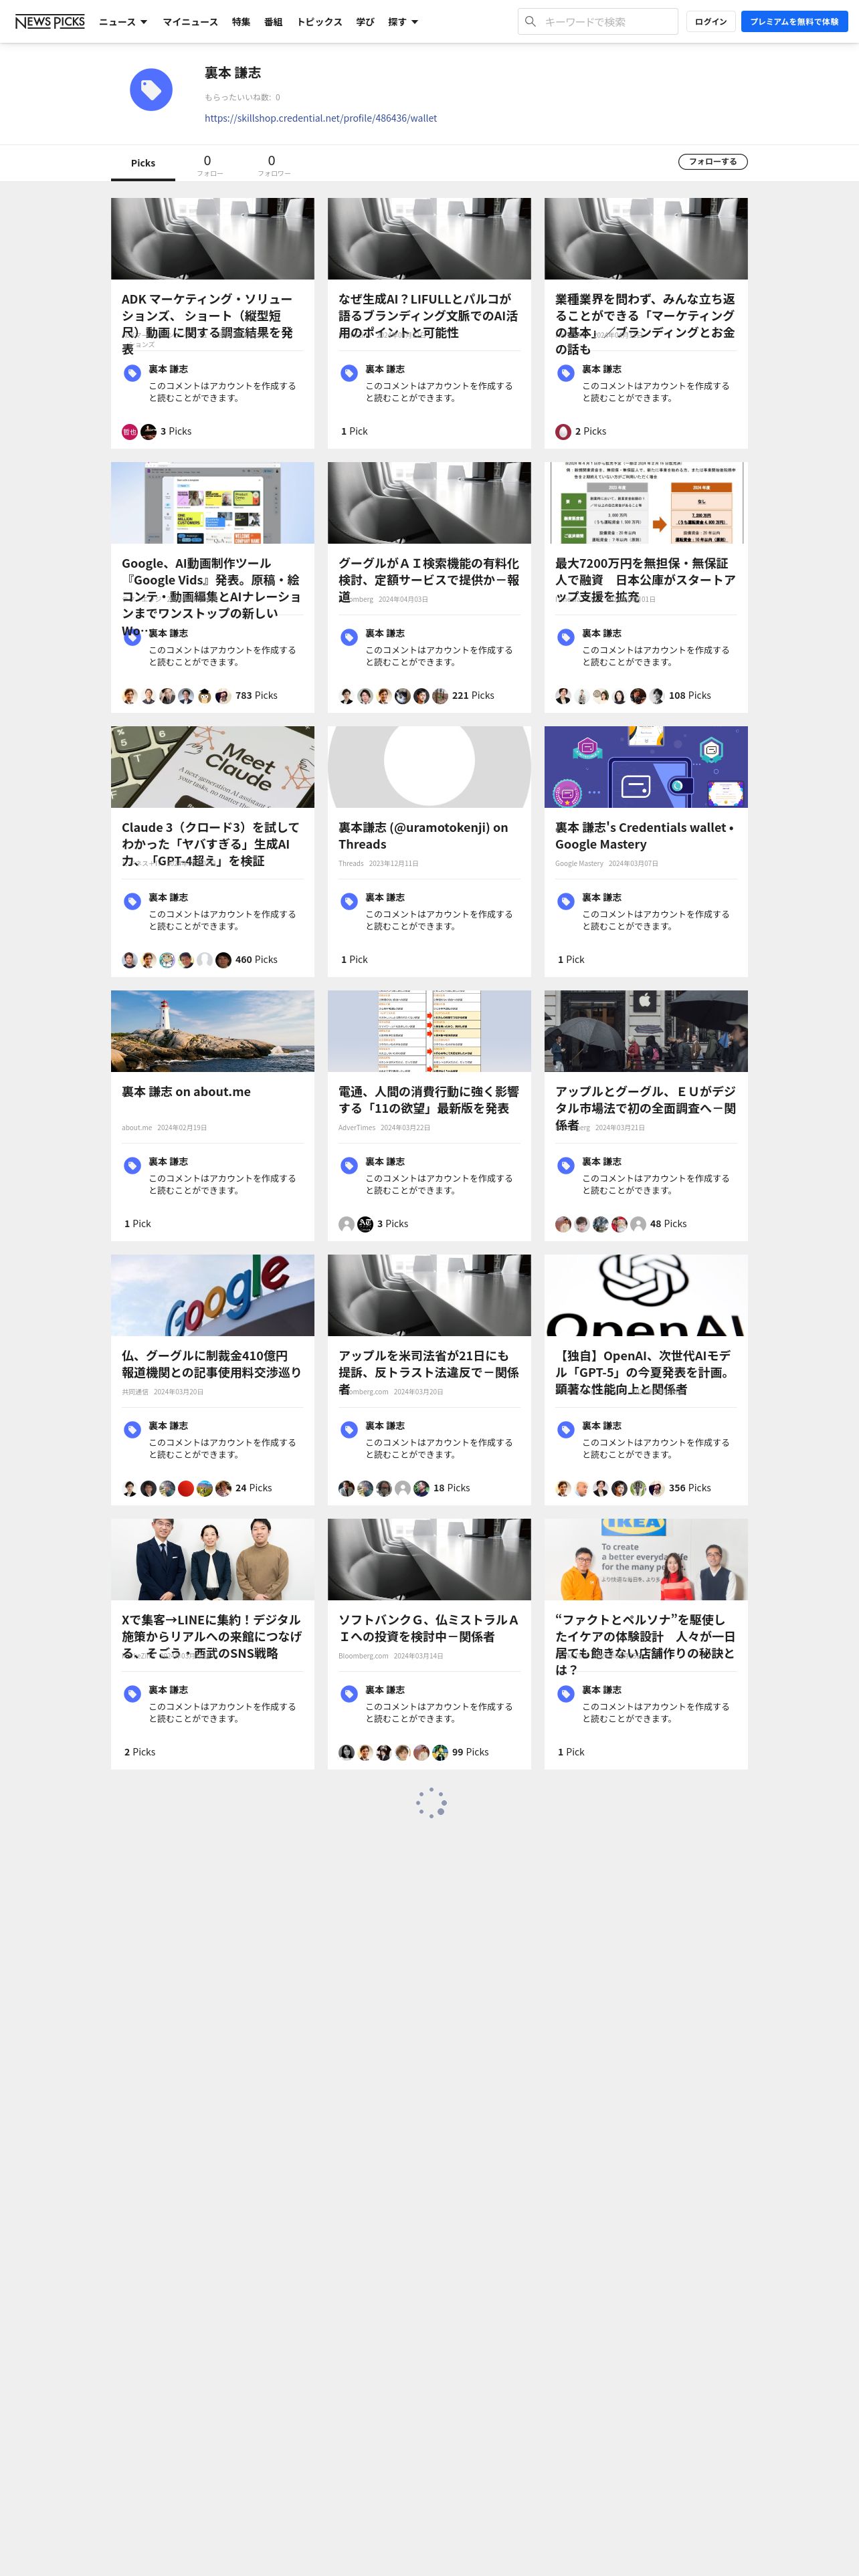Viewport: 859px width, 2576px height.
Task: Open the 特集 menu item
Action: click(241, 22)
